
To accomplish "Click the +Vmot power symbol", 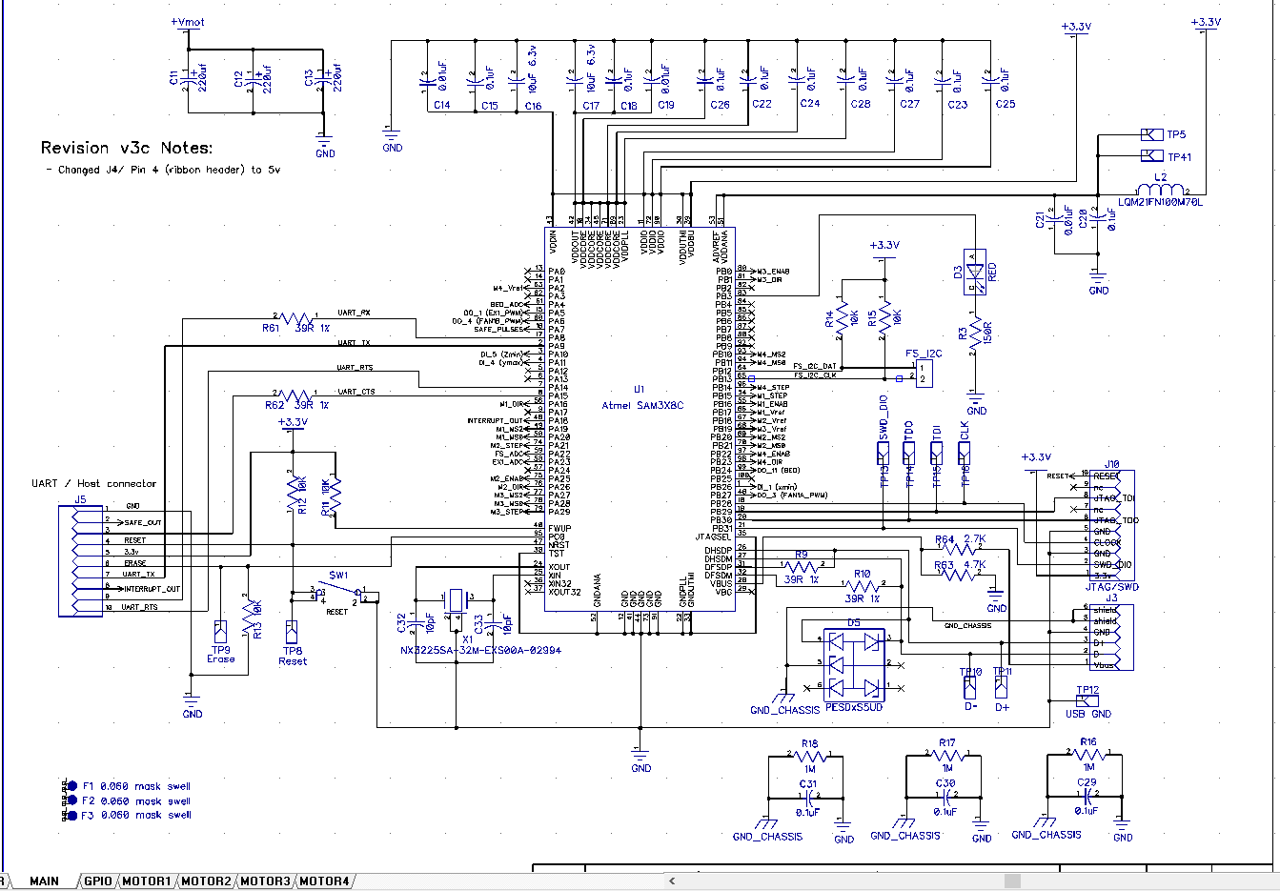I will [188, 26].
